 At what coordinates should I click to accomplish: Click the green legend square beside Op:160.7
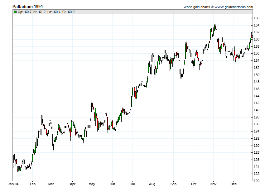coord(15,12)
